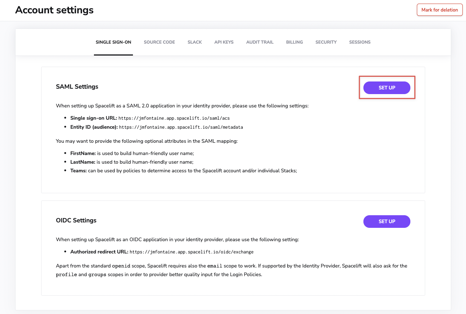The image size is (466, 314).
Task: Open the Security tab
Action: point(326,42)
